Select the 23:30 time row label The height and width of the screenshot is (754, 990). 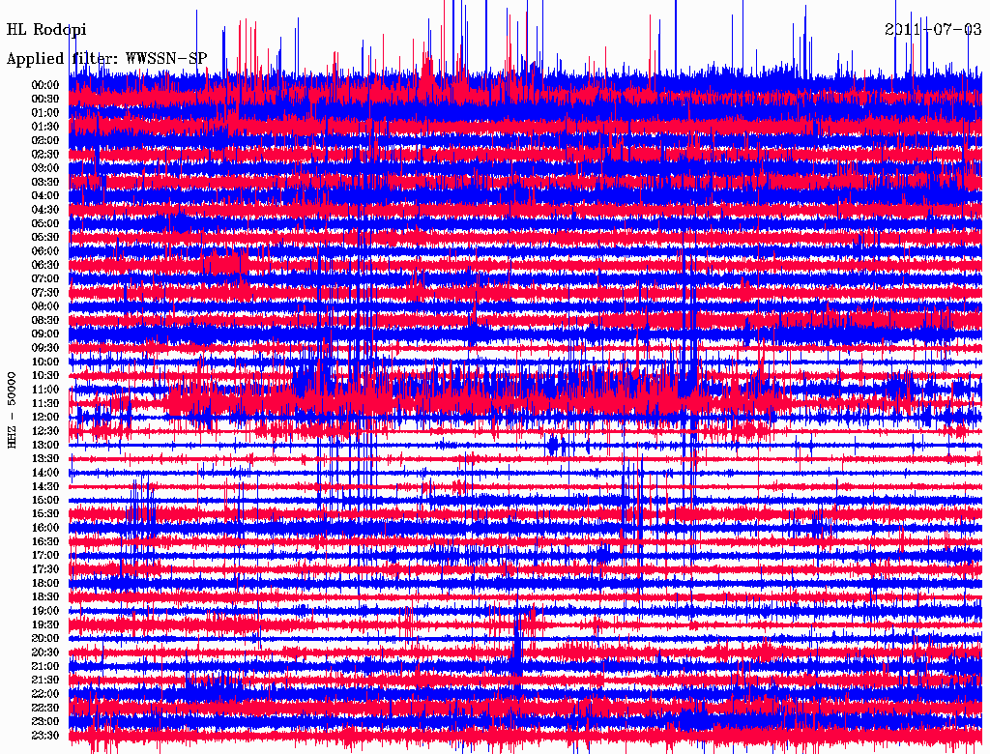click(45, 736)
